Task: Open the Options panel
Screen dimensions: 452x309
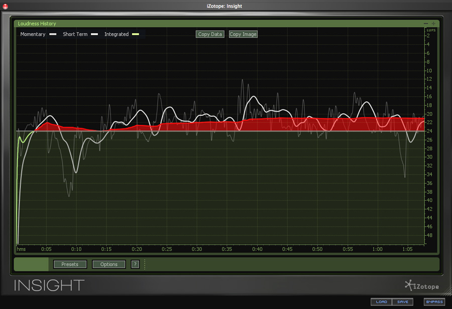Action: coord(109,264)
